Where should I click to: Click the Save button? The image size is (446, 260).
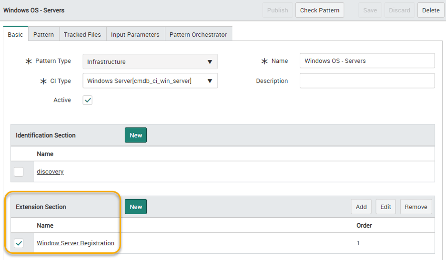(370, 10)
